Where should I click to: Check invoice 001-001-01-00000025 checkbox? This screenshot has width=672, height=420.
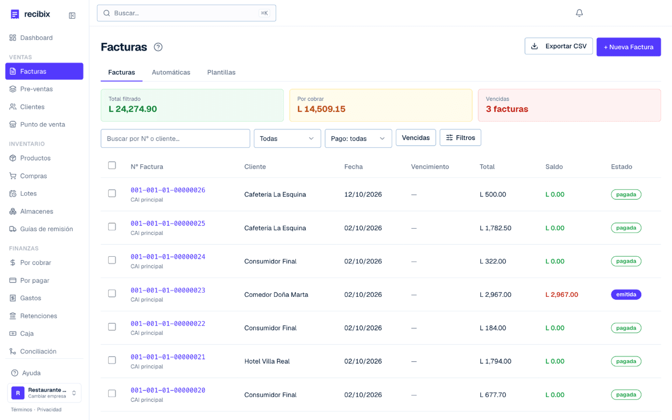[x=112, y=226]
